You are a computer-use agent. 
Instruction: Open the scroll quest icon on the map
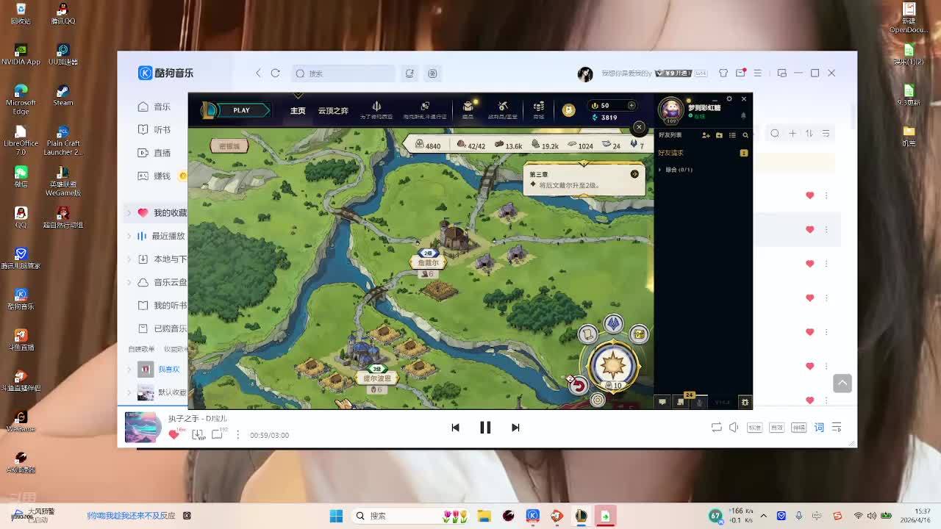587,334
